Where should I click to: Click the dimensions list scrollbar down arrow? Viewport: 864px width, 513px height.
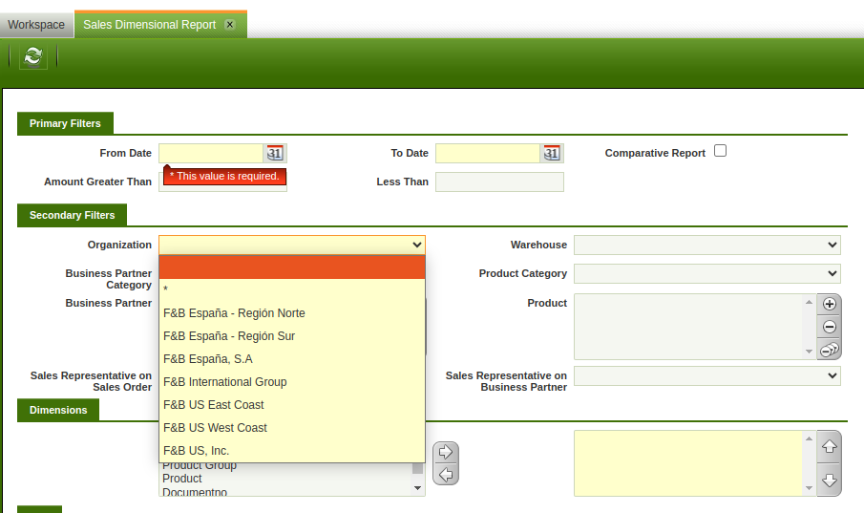pos(417,488)
